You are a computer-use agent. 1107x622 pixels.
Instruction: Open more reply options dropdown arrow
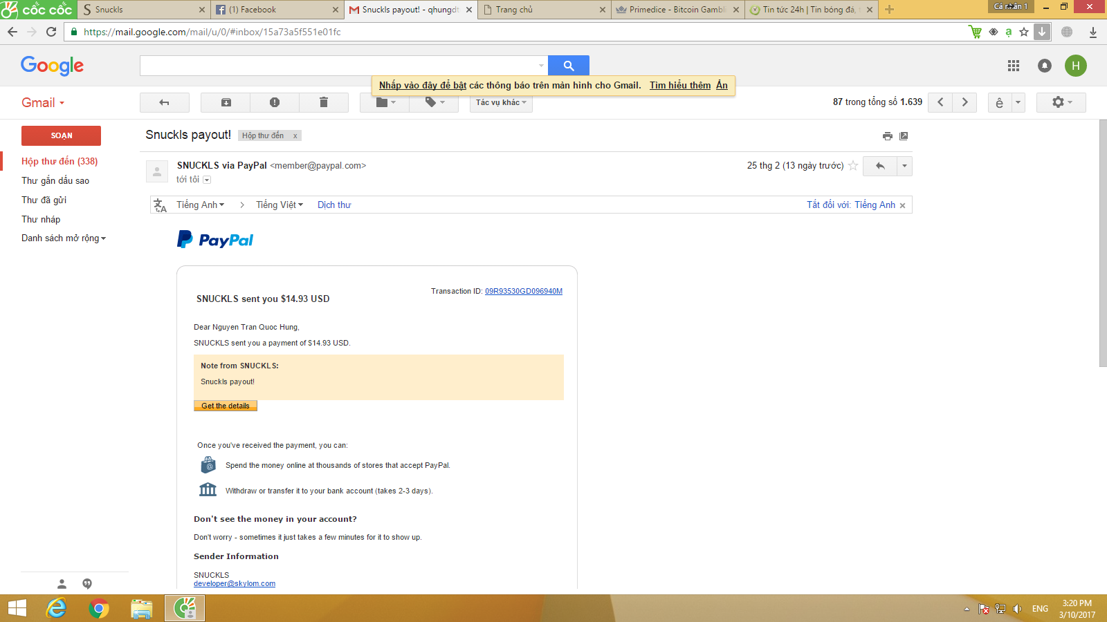(x=904, y=166)
